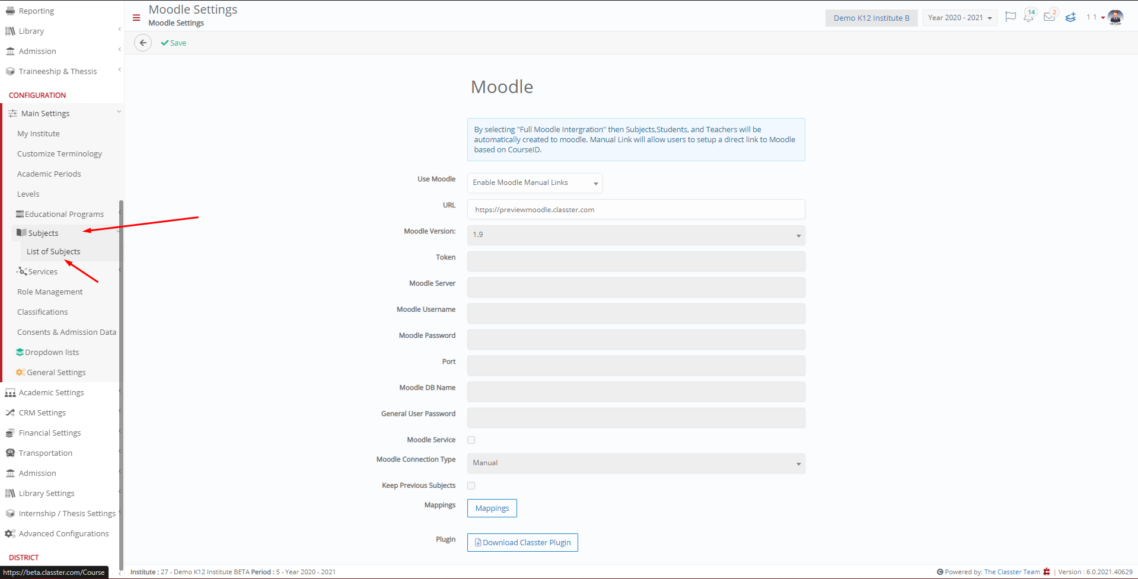The width and height of the screenshot is (1138, 579).
Task: Open the messages envelope icon
Action: pos(1050,16)
